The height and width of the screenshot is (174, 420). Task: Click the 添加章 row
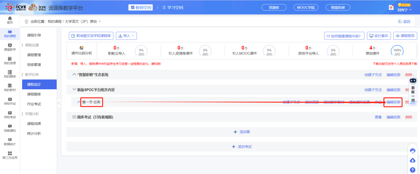[242, 132]
